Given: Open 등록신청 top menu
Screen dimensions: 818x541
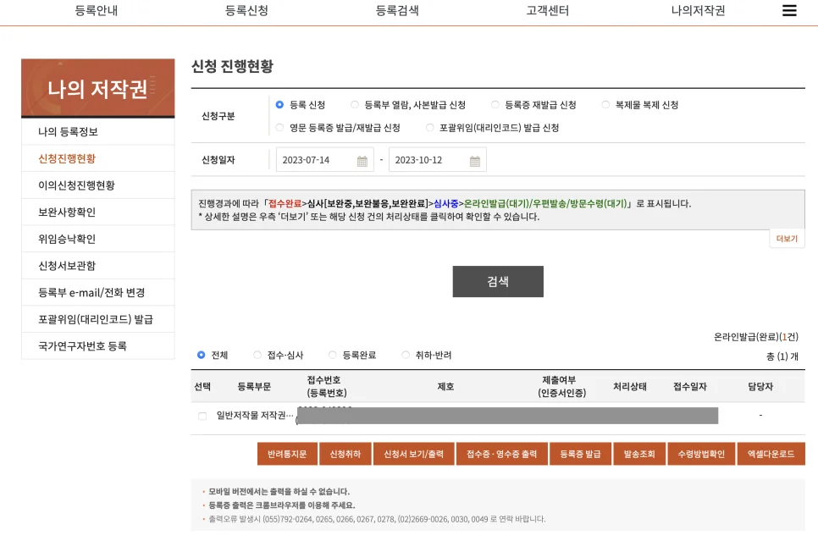Looking at the screenshot, I should point(246,11).
